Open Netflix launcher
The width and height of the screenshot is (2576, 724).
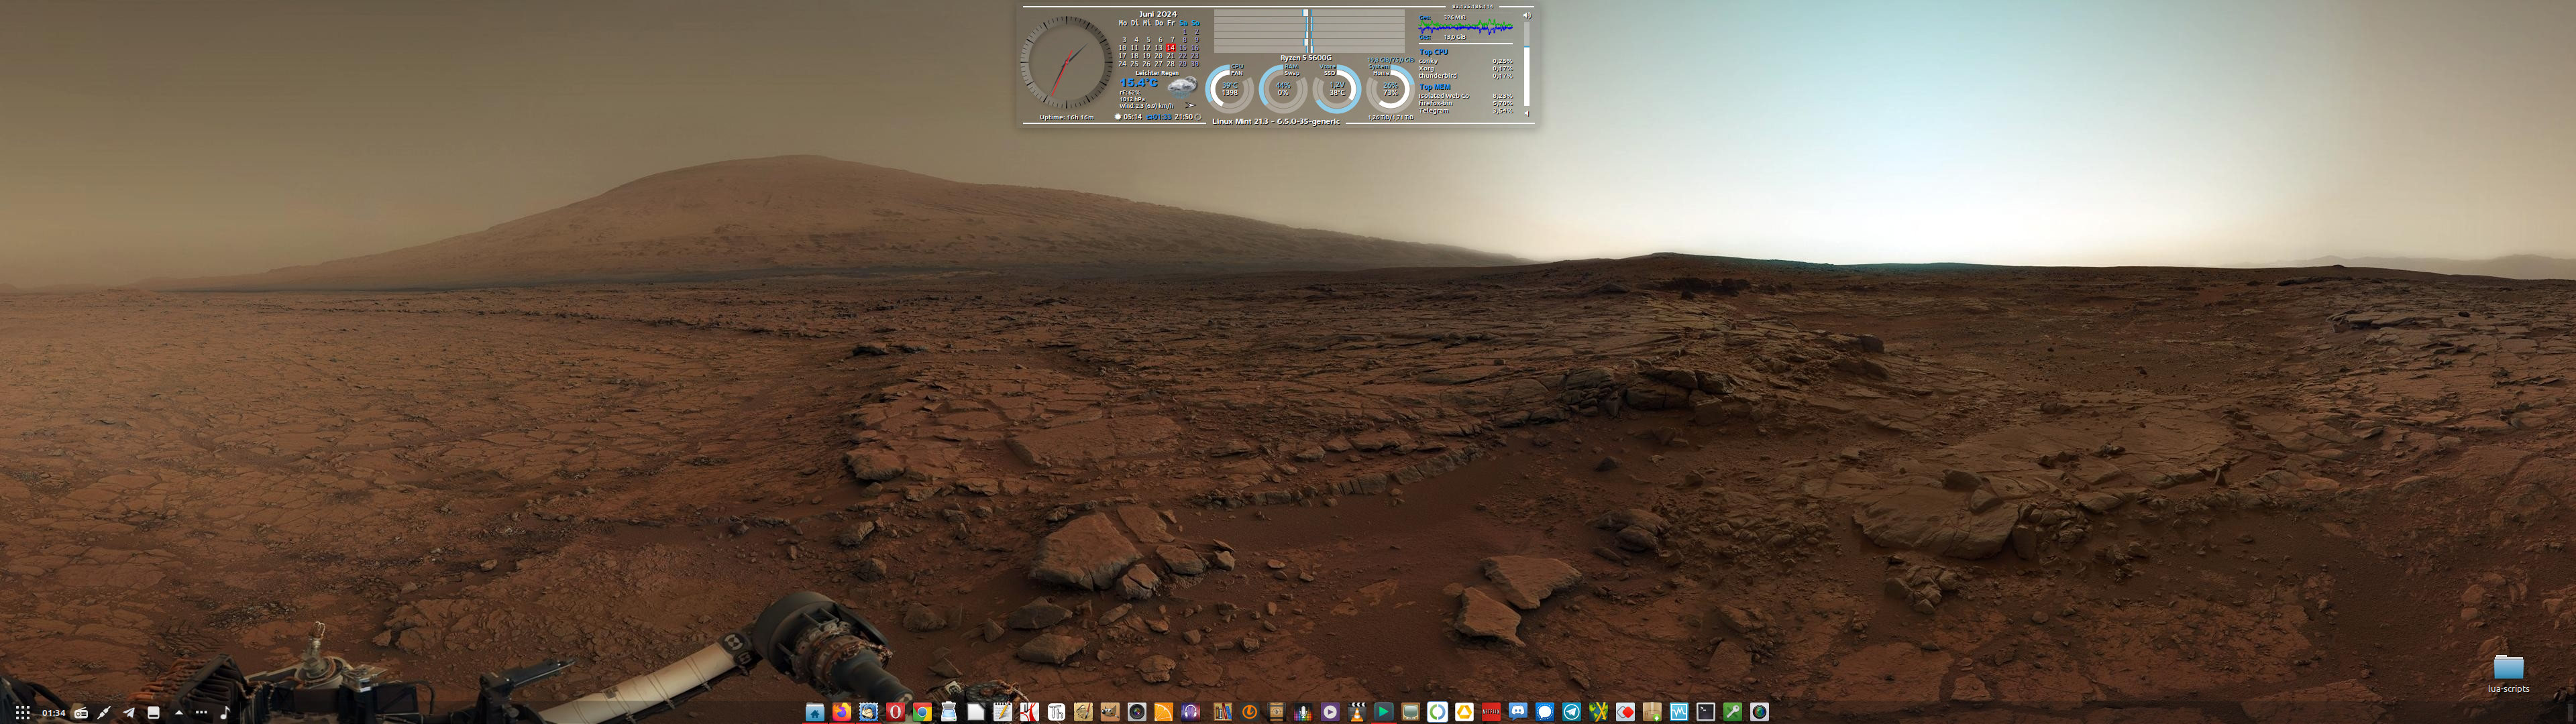tap(1491, 712)
